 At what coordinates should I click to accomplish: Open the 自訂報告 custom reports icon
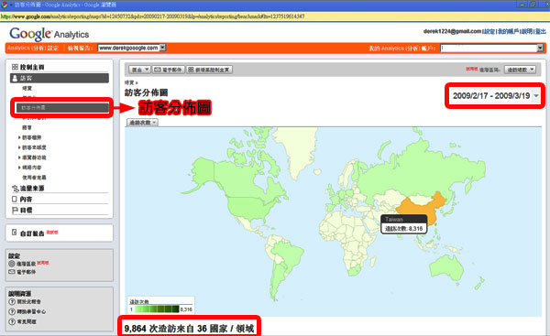tap(15, 233)
